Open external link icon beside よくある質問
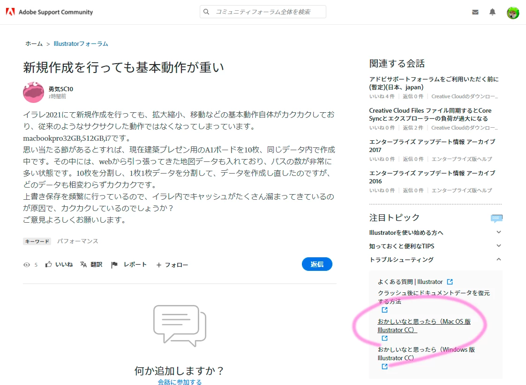 [x=450, y=282]
